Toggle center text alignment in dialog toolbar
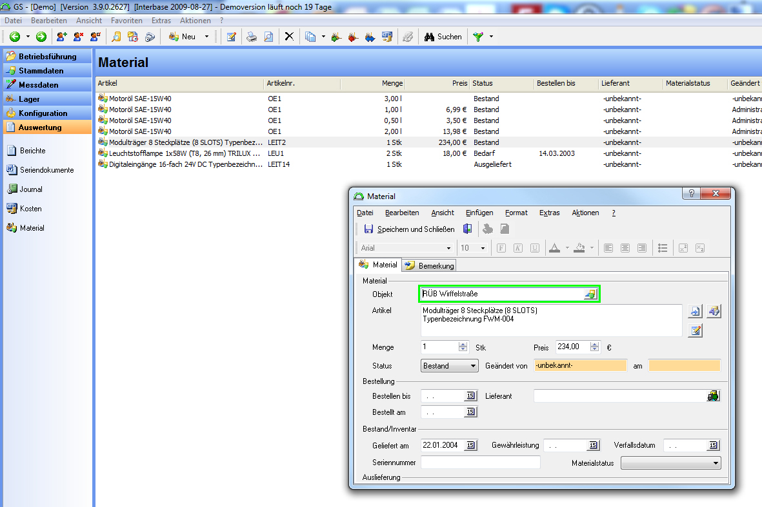The height and width of the screenshot is (507, 762). coord(625,248)
